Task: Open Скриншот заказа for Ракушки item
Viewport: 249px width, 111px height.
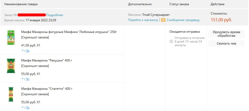Action: point(35,66)
